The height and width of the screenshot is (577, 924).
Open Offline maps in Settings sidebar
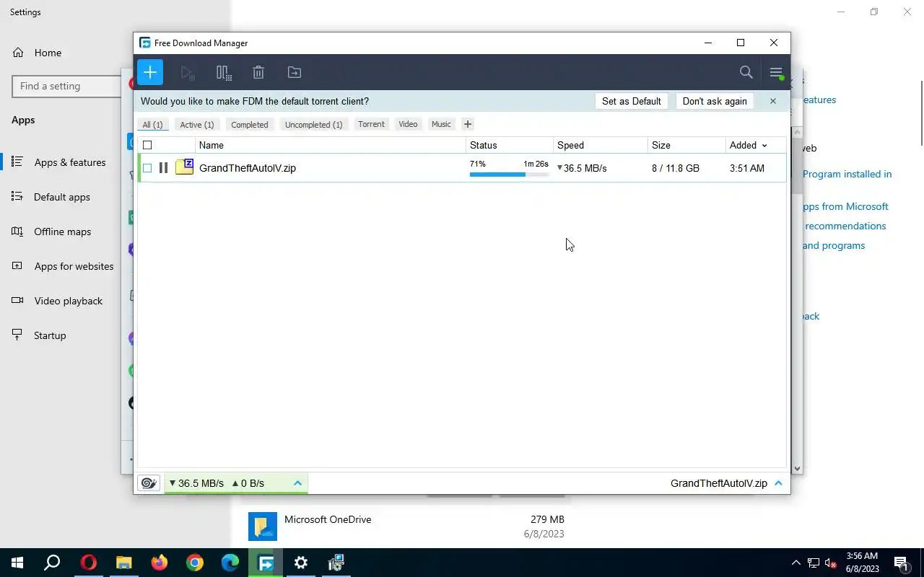tap(62, 232)
